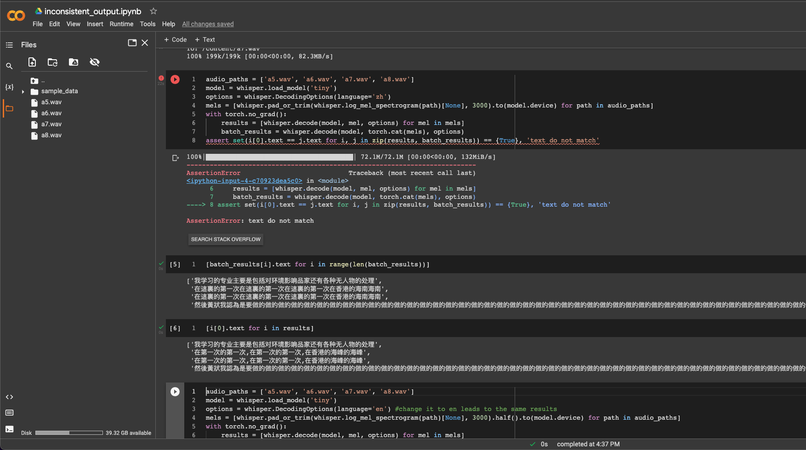Open the Edit menu
This screenshot has width=806, height=450.
coord(55,24)
